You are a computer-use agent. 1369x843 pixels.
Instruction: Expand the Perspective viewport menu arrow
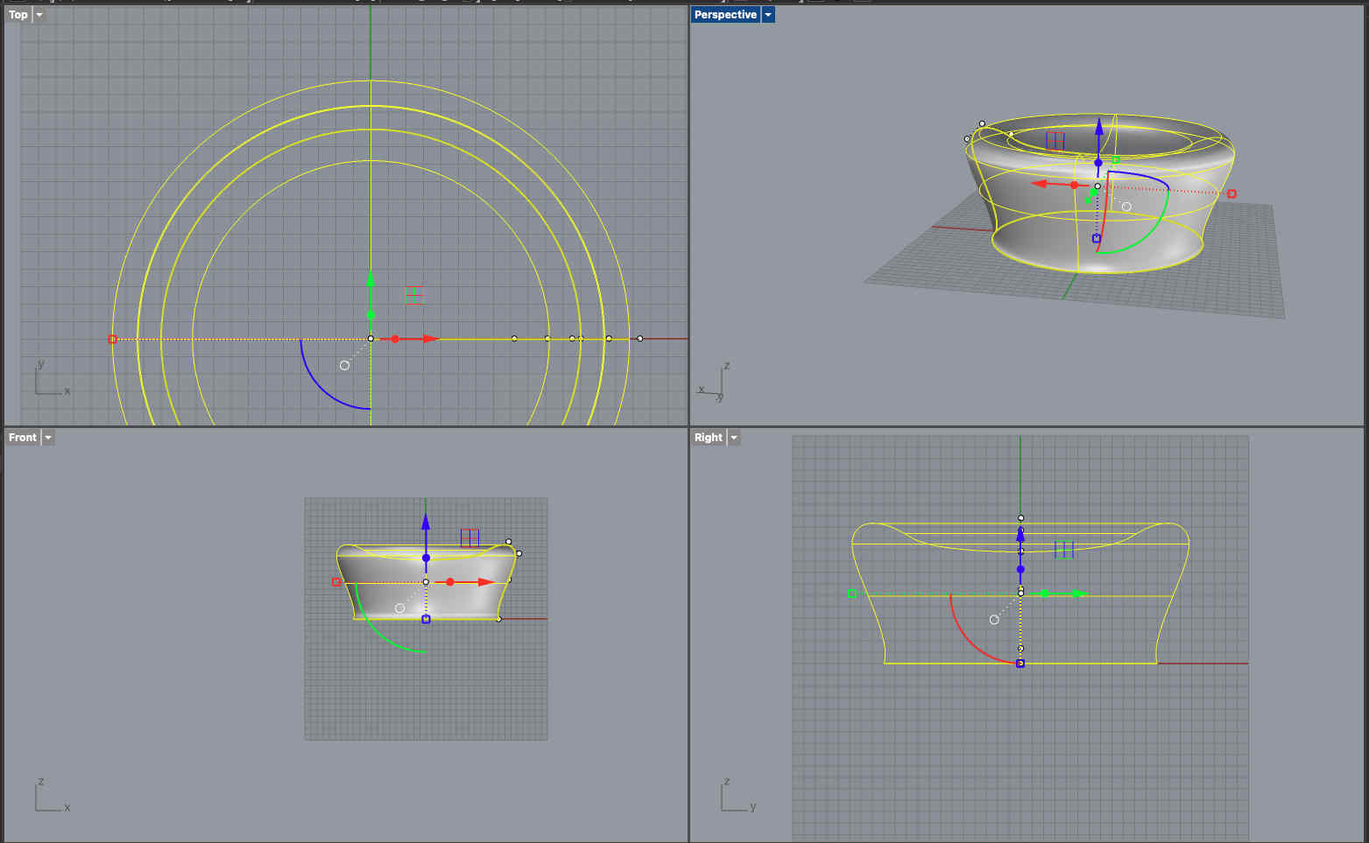point(768,15)
